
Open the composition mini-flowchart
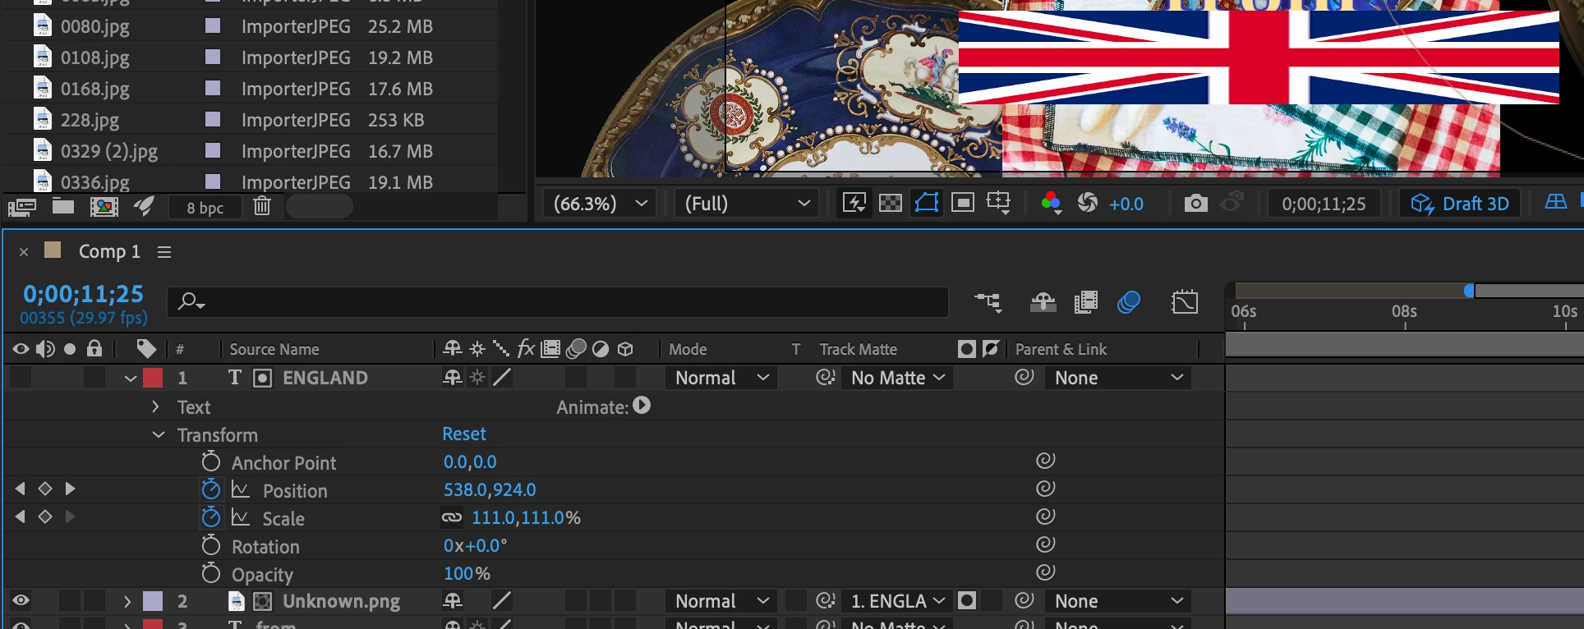988,302
